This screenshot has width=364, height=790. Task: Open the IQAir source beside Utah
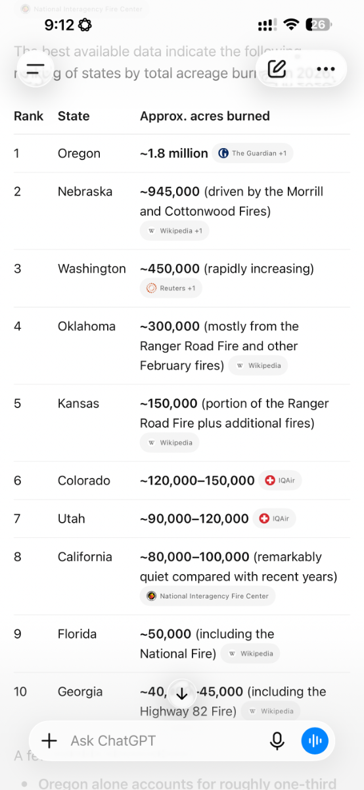point(275,519)
